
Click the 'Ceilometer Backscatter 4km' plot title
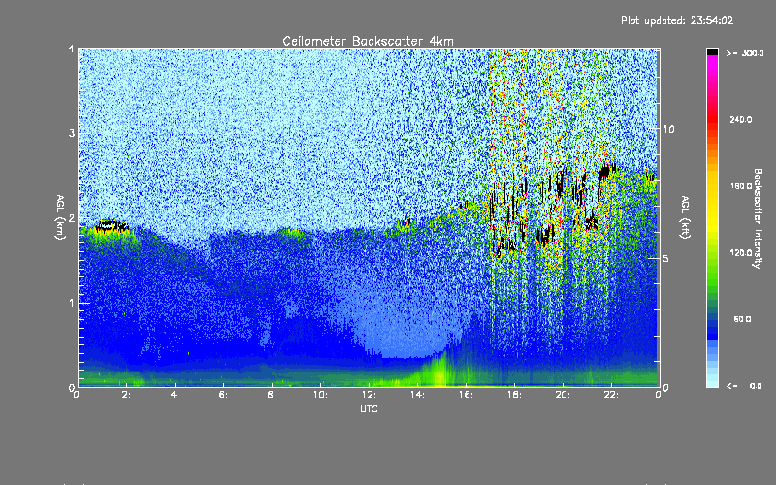(x=368, y=41)
